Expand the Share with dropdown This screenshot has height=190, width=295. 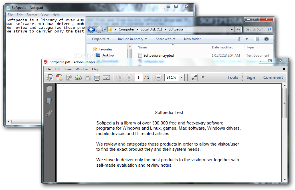(165, 39)
